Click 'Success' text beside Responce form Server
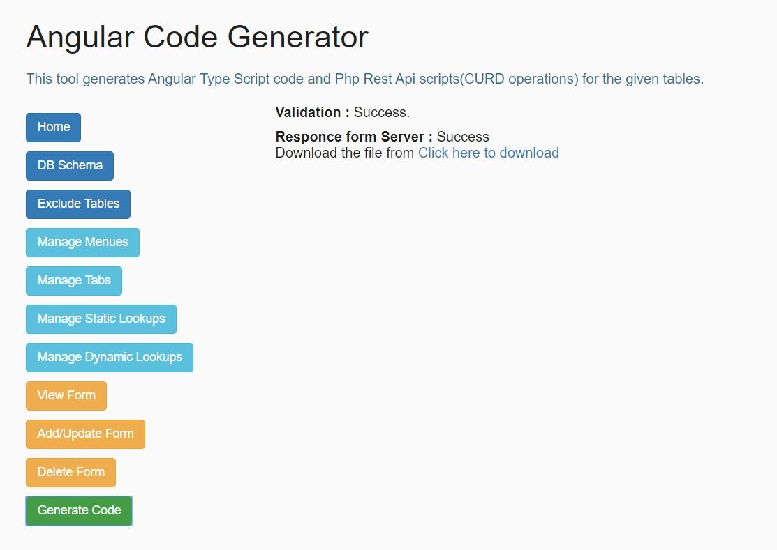The image size is (777, 550). [463, 137]
